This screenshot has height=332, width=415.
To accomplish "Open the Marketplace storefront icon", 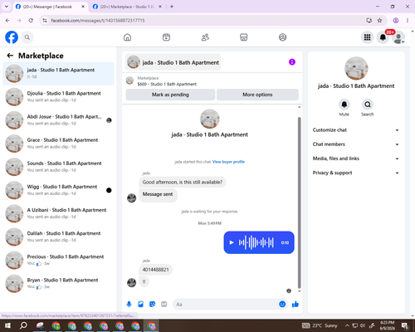I will pos(244,37).
